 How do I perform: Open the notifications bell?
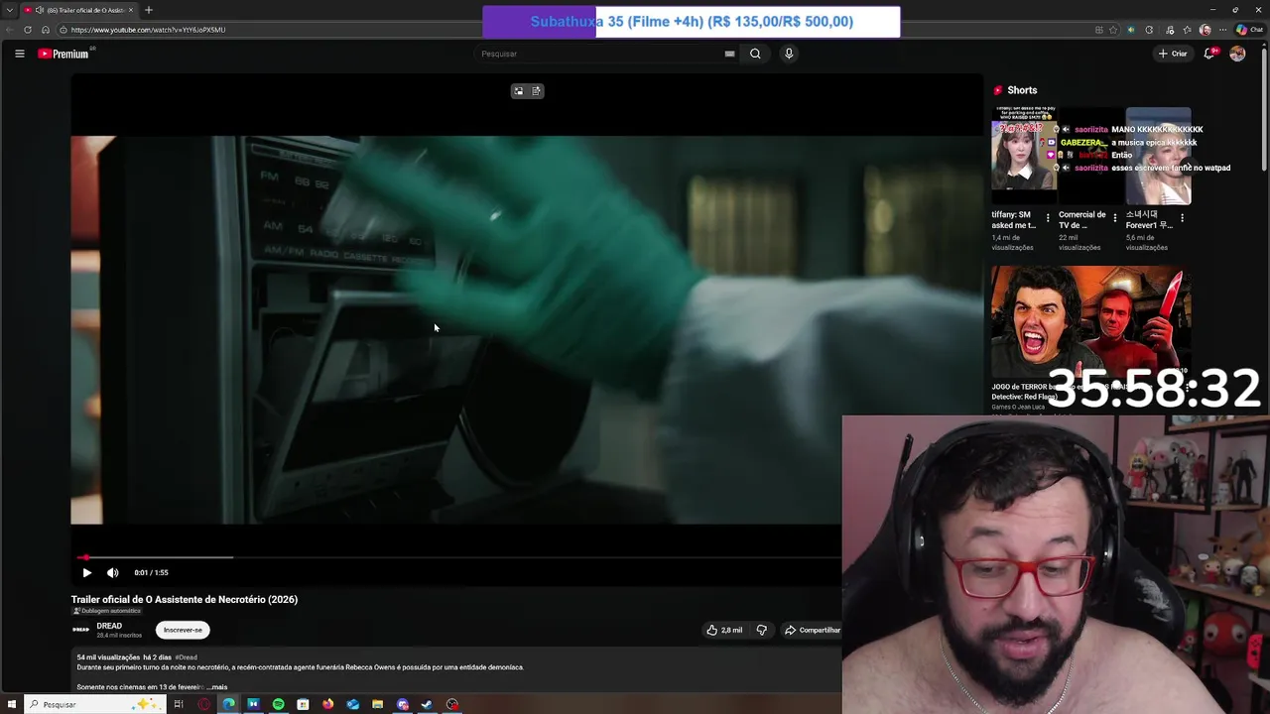(1208, 54)
